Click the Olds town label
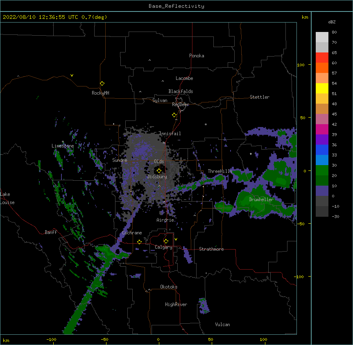353x345 pixels. tap(159, 161)
